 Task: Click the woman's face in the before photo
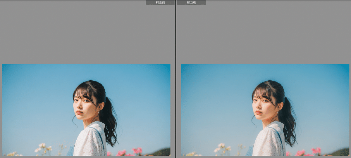click(x=83, y=105)
